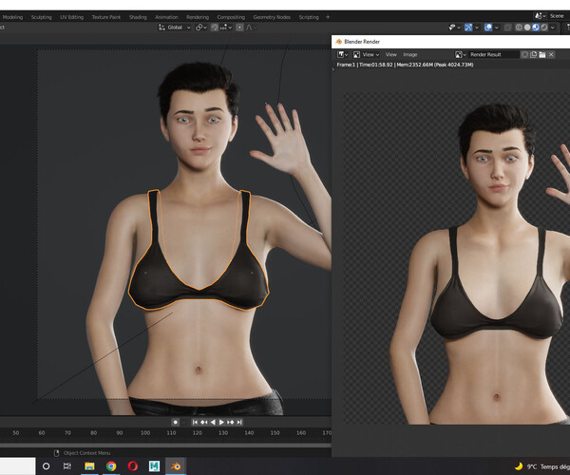The width and height of the screenshot is (570, 475).
Task: Toggle X-ray mode in the viewport header
Action: (508, 28)
